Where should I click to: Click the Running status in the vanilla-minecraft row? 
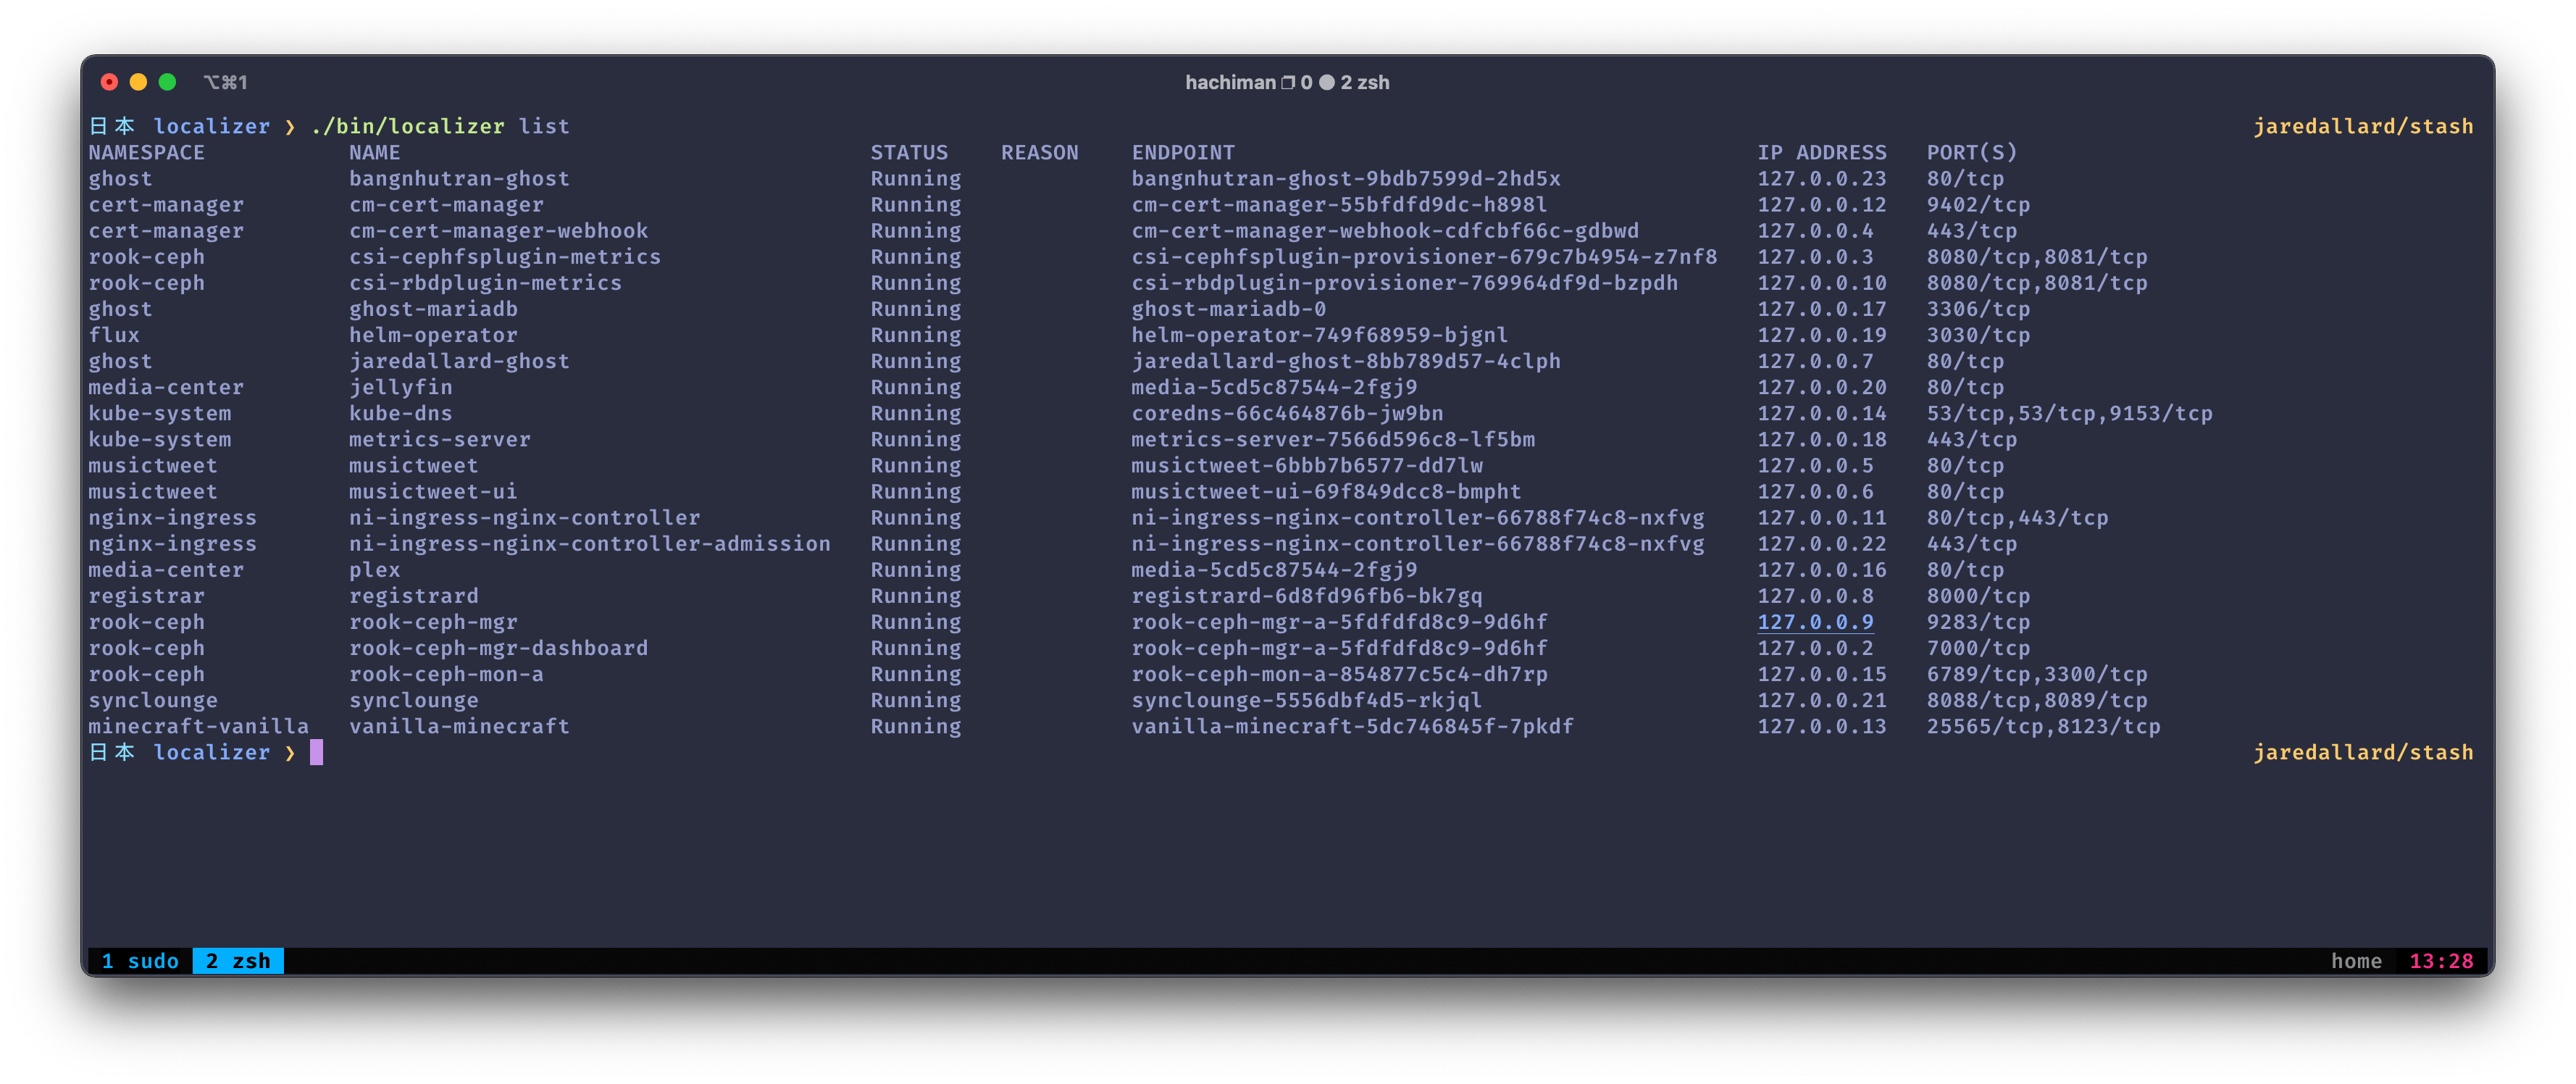[x=915, y=726]
